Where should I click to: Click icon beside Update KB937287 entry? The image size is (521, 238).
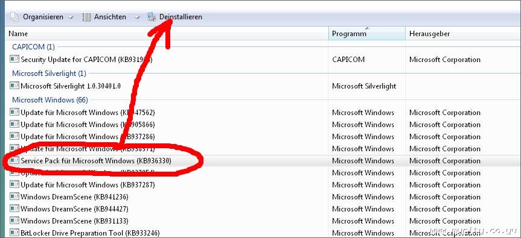(x=14, y=184)
